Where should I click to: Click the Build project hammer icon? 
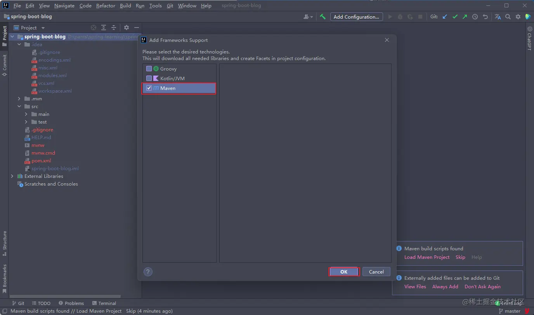point(322,17)
